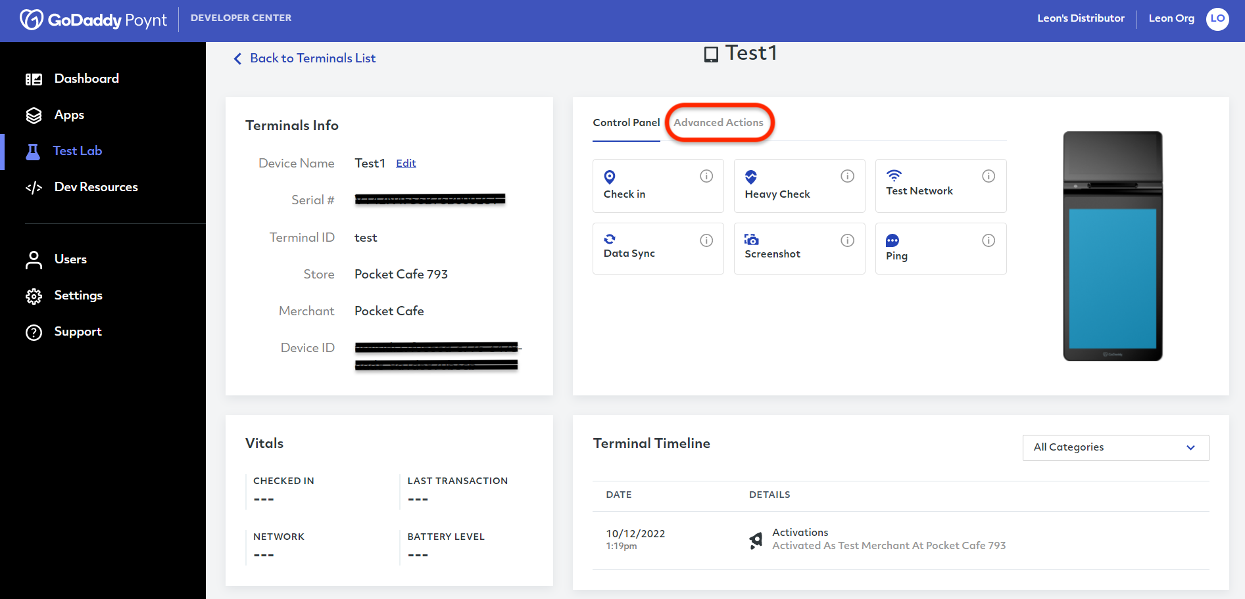Click the Settings gear icon
The image size is (1245, 599).
[34, 296]
